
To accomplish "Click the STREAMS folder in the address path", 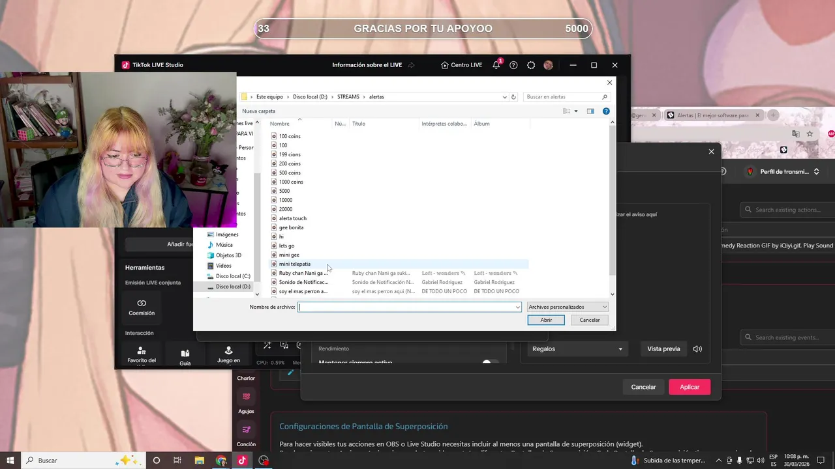I will pos(348,97).
